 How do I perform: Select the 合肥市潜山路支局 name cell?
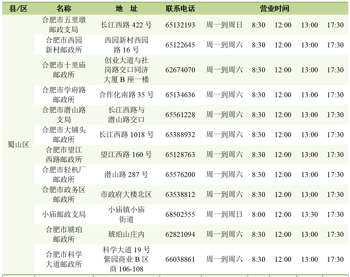tap(64, 115)
